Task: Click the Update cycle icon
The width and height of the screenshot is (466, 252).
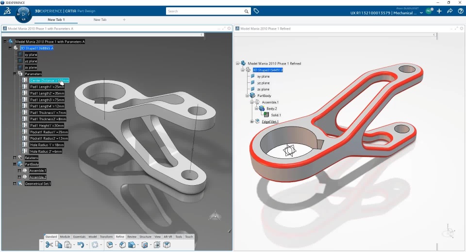Action: pyautogui.click(x=95, y=245)
